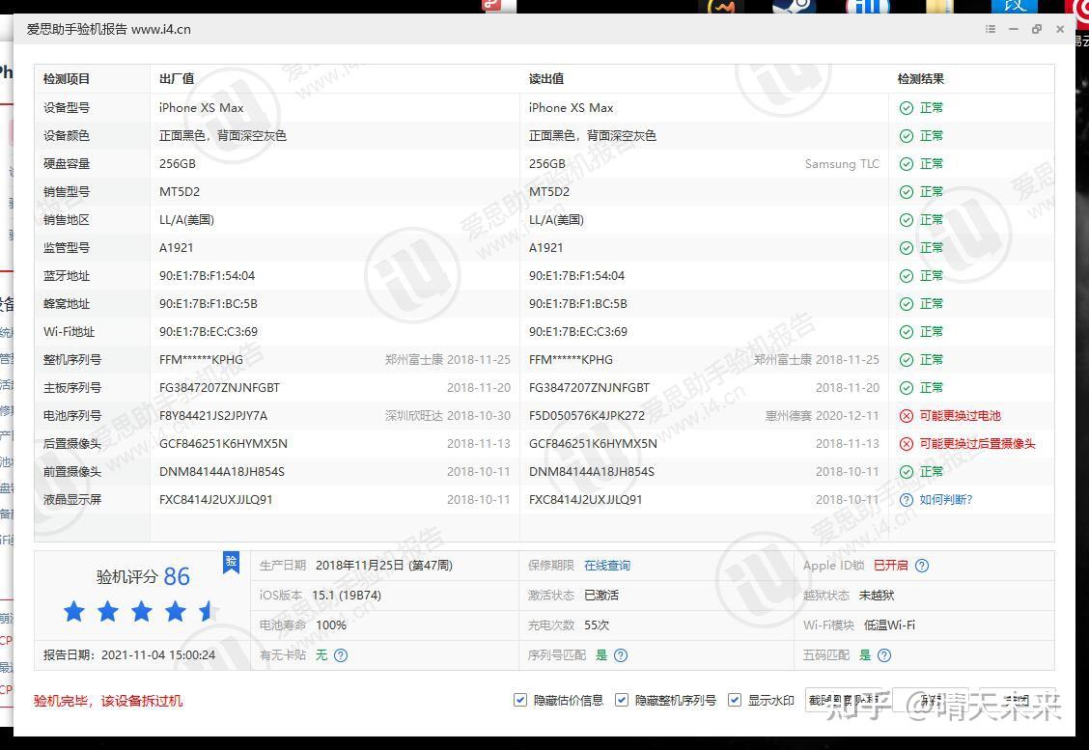
Task: Select the Samsung TLC label
Action: pyautogui.click(x=842, y=164)
